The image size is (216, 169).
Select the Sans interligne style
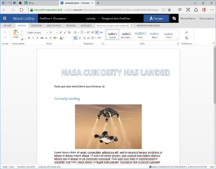[126, 35]
